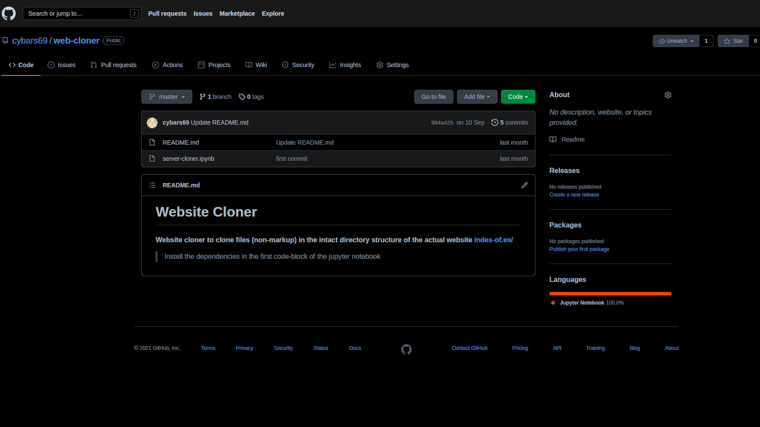This screenshot has height=427, width=760.
Task: Click the orange Jupyter Notebook color dot
Action: pos(553,303)
